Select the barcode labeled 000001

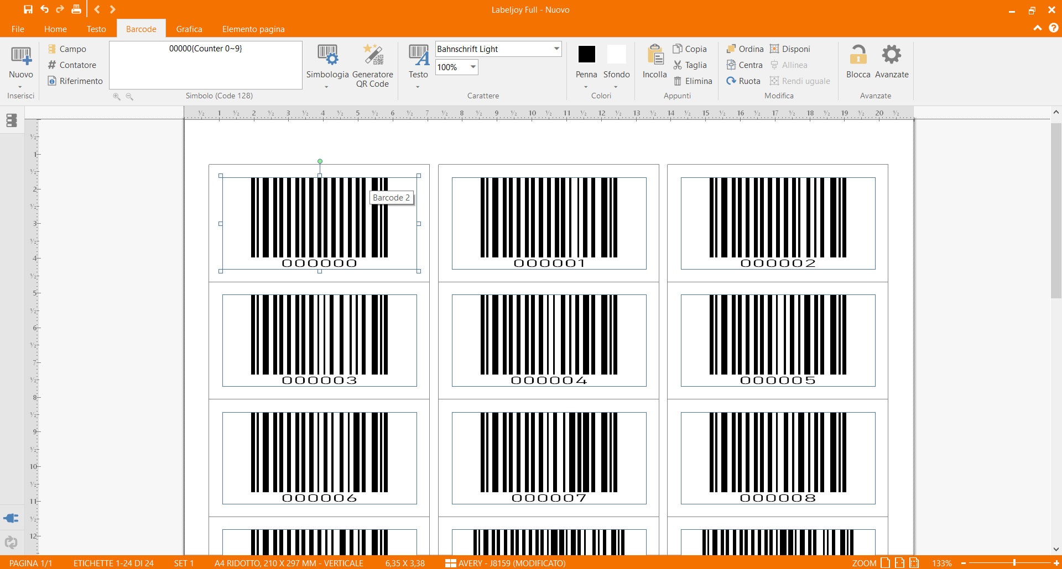[x=549, y=223]
